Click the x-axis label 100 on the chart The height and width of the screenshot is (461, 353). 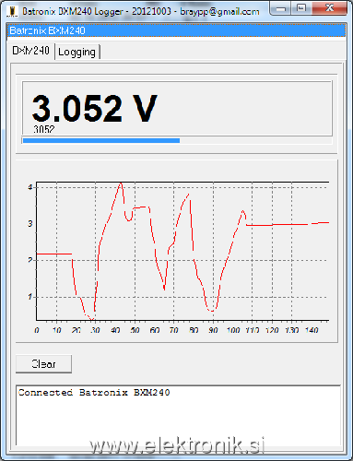[233, 330]
